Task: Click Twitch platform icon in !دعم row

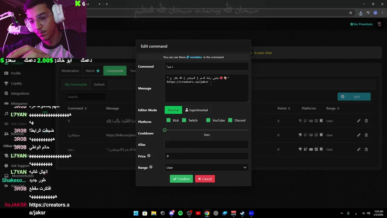Action: pos(305,149)
